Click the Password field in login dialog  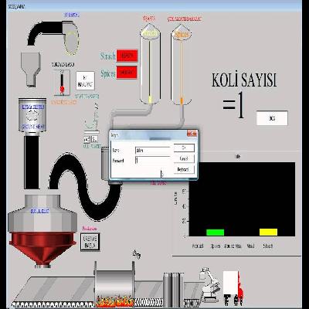pos(153,161)
